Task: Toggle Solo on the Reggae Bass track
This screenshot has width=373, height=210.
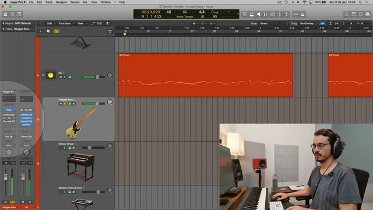Action: (65, 104)
